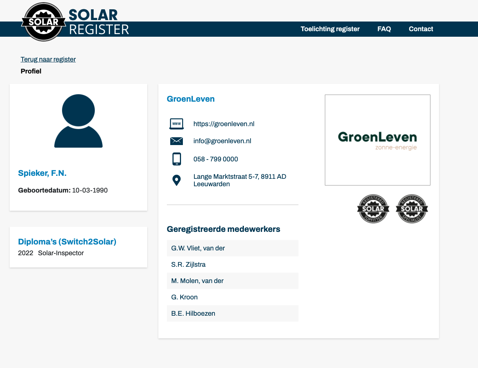Click the SOLAR REGISTER title text
This screenshot has height=368, width=478.
click(99, 22)
